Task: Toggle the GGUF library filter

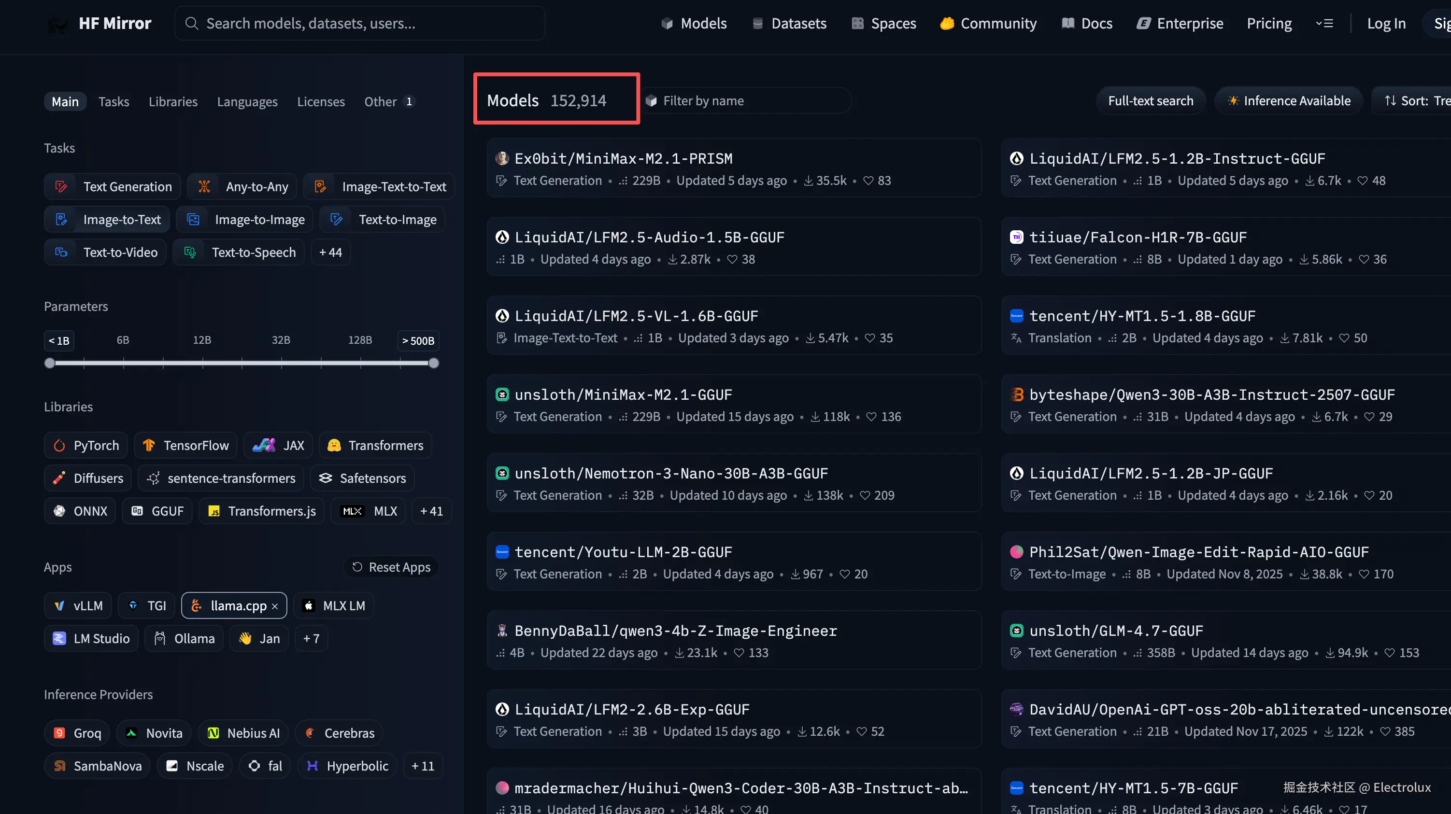Action: click(x=158, y=511)
